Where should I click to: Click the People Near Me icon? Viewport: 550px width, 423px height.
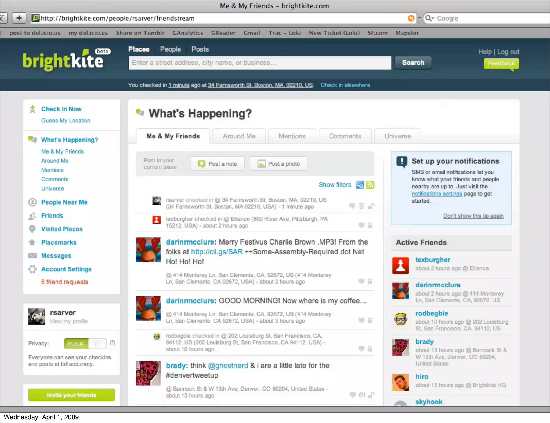click(x=32, y=202)
